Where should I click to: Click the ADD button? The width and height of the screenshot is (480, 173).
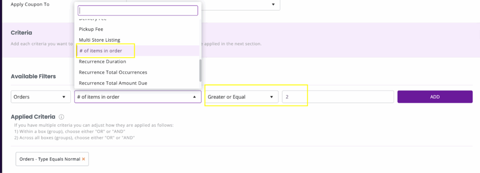coord(435,97)
